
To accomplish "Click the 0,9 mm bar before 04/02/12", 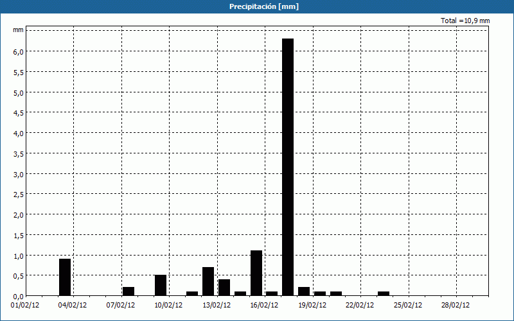I will pos(65,277).
